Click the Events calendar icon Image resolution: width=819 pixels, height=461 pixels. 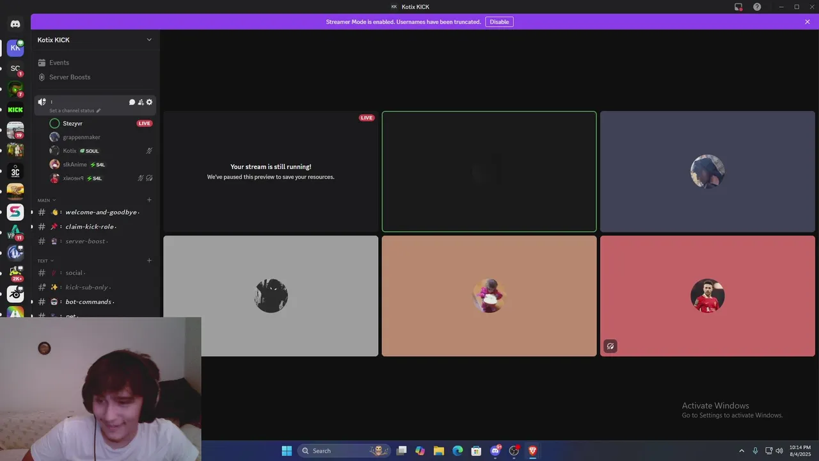pos(42,63)
